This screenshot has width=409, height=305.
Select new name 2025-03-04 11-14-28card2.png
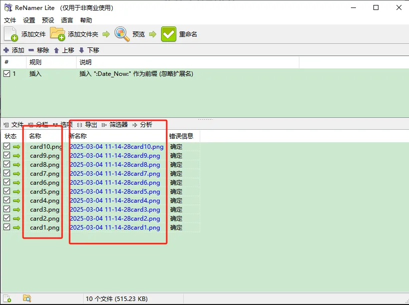(115, 219)
